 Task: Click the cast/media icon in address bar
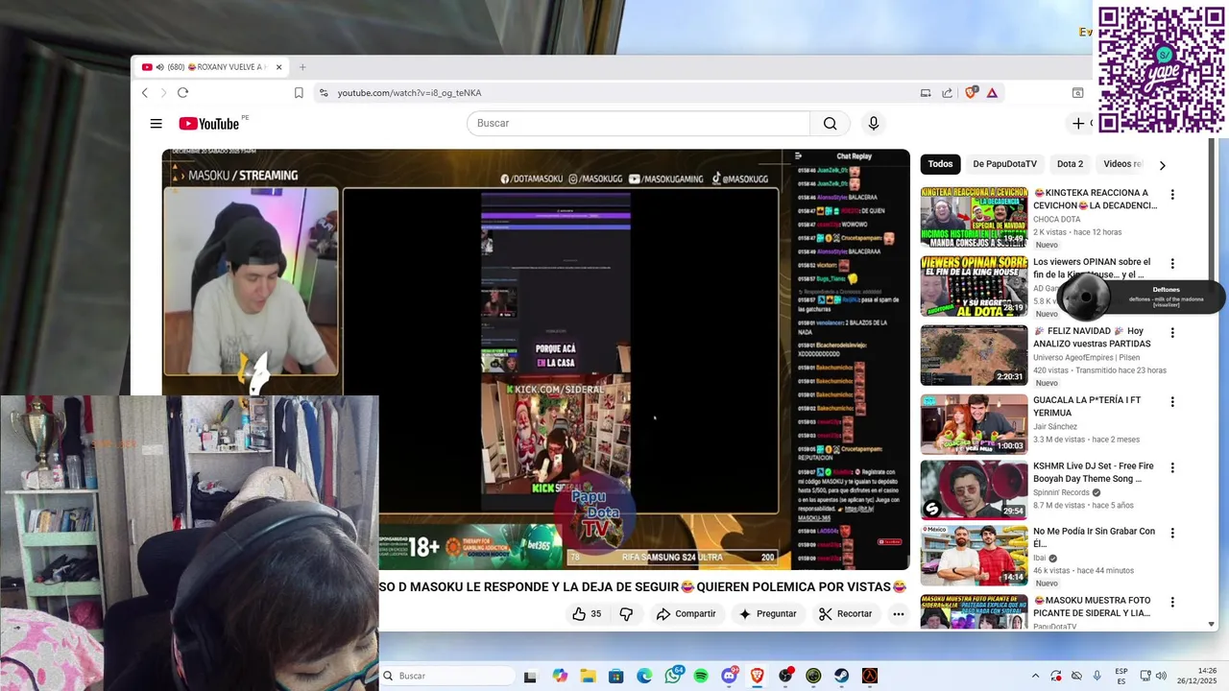coord(926,93)
